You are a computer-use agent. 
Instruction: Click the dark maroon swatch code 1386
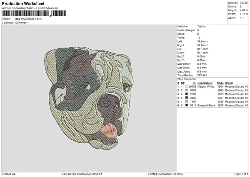(x=187, y=94)
